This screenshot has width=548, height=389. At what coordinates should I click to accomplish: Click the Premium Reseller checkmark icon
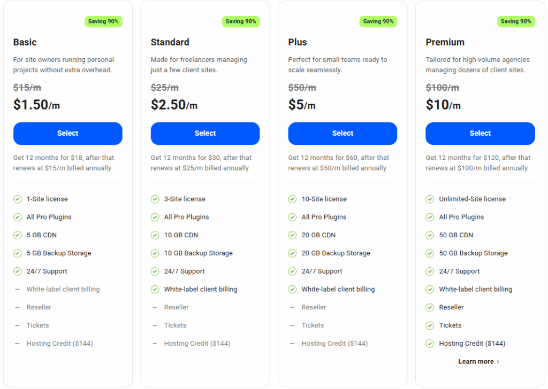tap(430, 307)
